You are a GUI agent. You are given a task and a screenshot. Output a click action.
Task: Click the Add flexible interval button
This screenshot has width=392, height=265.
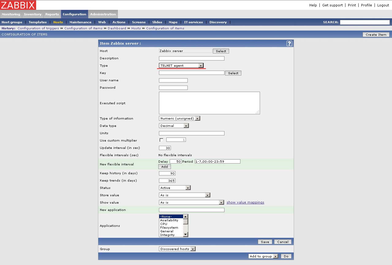pos(164,167)
